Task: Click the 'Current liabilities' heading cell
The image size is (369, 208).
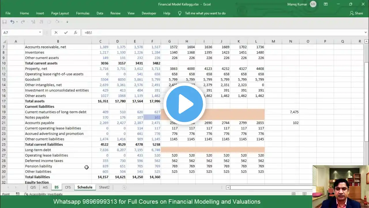Action: (x=58, y=107)
